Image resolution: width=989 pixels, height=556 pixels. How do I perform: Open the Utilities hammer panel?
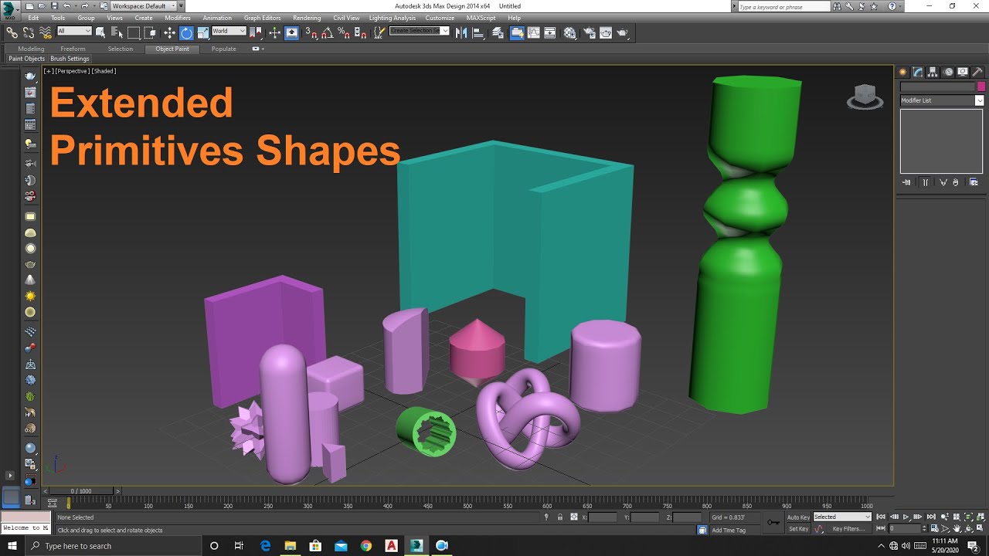click(977, 72)
